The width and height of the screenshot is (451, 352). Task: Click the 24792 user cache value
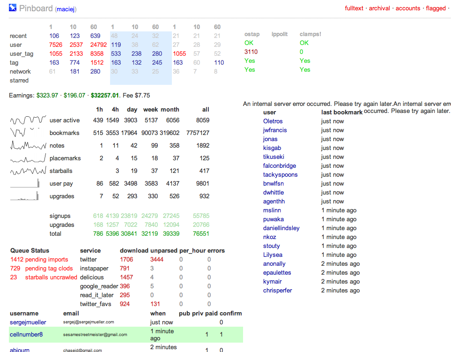pyautogui.click(x=98, y=45)
